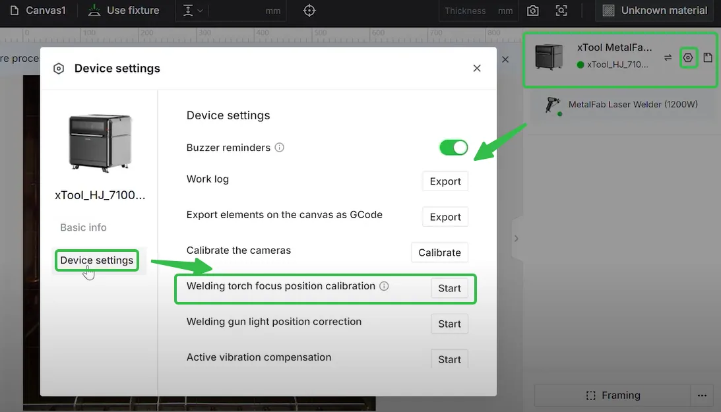Open the three-dots more options menu

pyautogui.click(x=702, y=395)
